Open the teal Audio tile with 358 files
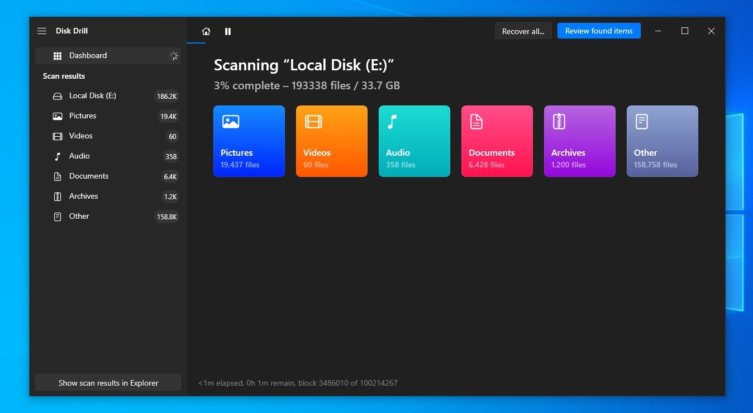The height and width of the screenshot is (413, 753). click(414, 141)
